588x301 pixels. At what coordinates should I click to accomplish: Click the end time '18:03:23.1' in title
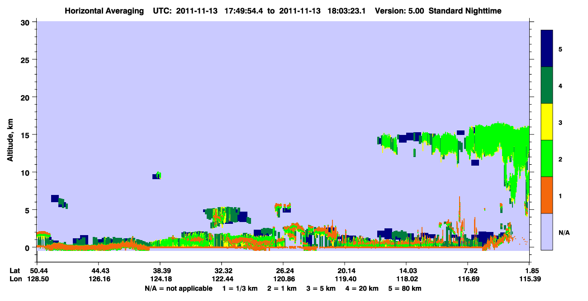[346, 10]
